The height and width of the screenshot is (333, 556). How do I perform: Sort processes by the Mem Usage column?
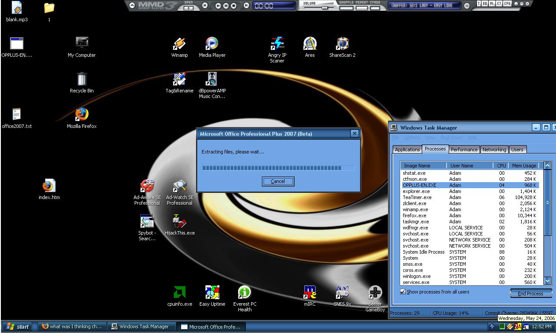523,166
